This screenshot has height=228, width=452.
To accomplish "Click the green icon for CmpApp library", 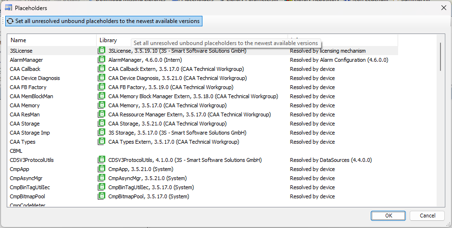I will tap(101, 169).
